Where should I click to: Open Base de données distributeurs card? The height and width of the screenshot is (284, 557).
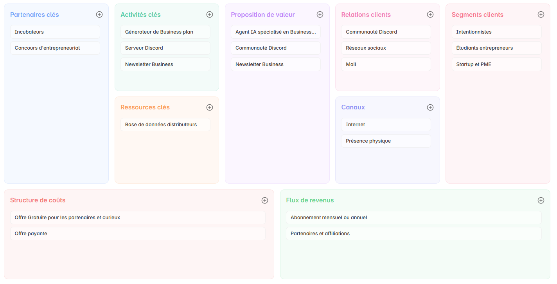(165, 125)
